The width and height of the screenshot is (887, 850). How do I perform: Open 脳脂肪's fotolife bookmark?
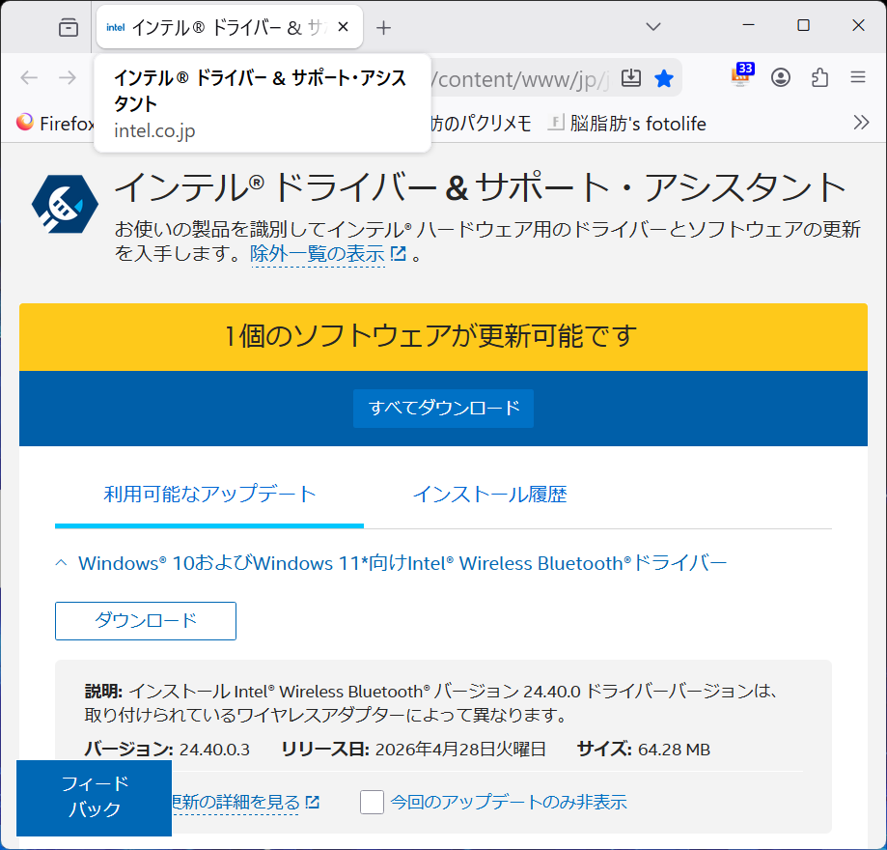pos(627,123)
